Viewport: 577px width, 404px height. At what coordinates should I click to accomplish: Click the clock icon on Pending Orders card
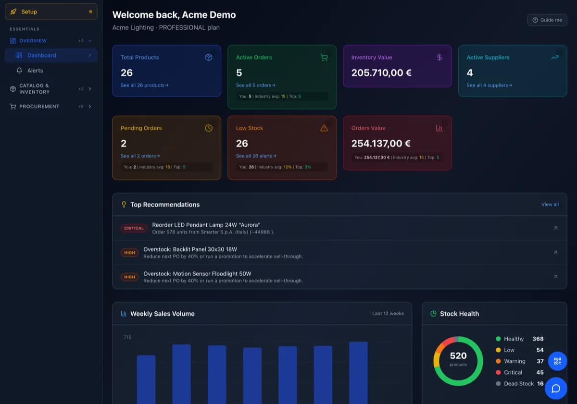pos(209,128)
